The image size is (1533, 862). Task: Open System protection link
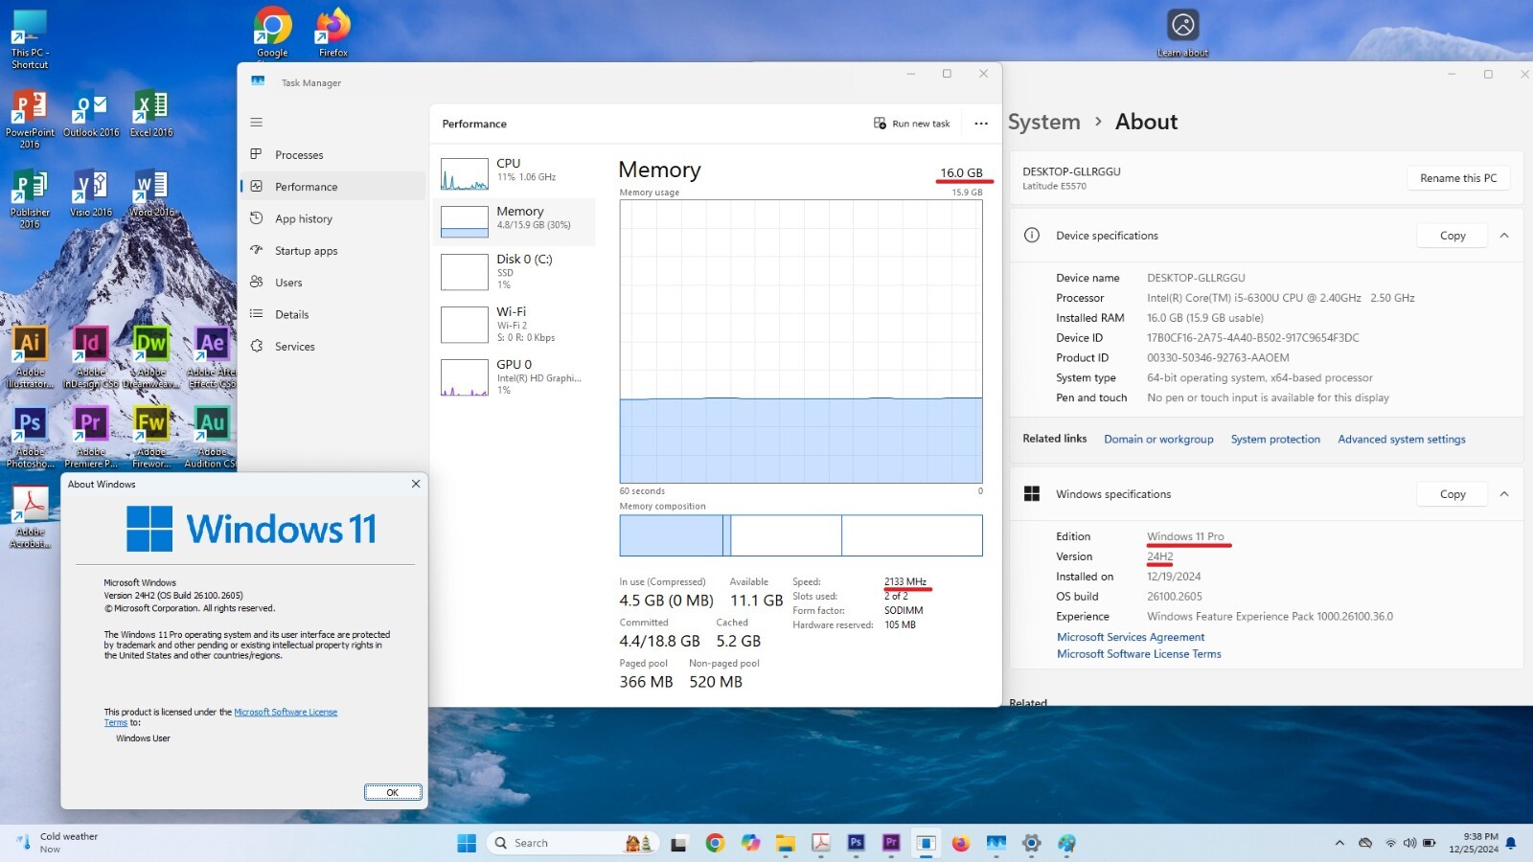coord(1275,440)
